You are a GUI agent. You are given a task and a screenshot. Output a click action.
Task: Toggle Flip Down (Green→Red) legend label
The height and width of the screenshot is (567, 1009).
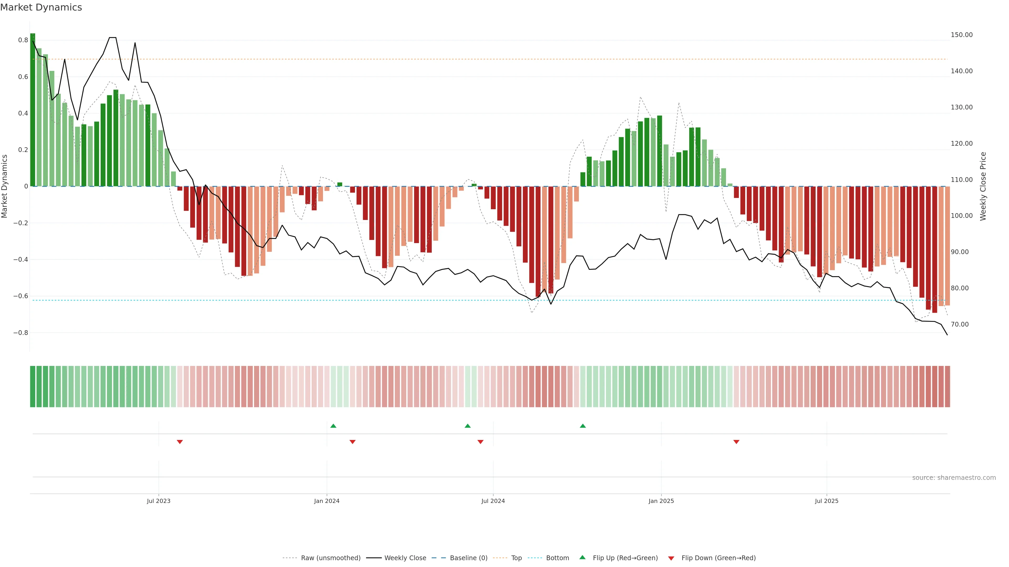pos(718,558)
